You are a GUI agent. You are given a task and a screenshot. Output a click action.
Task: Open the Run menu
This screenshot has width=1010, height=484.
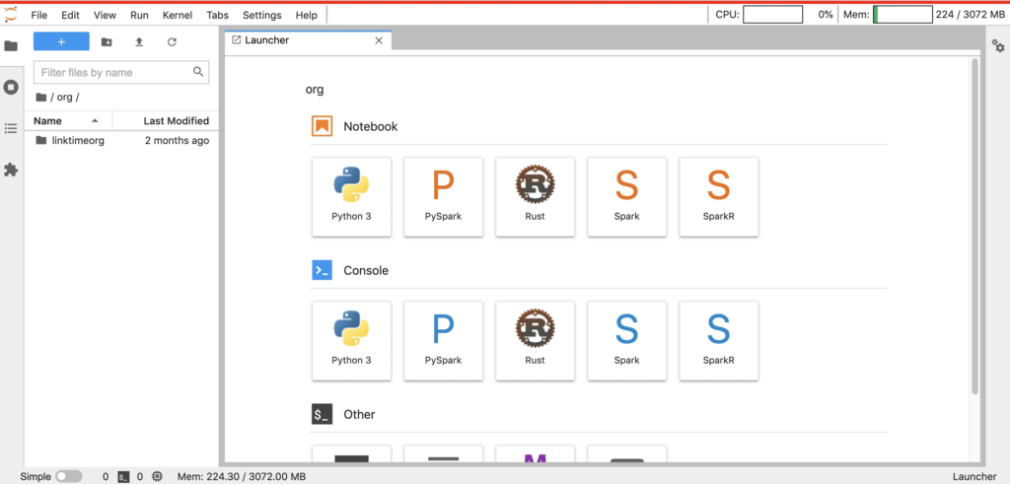coord(139,15)
